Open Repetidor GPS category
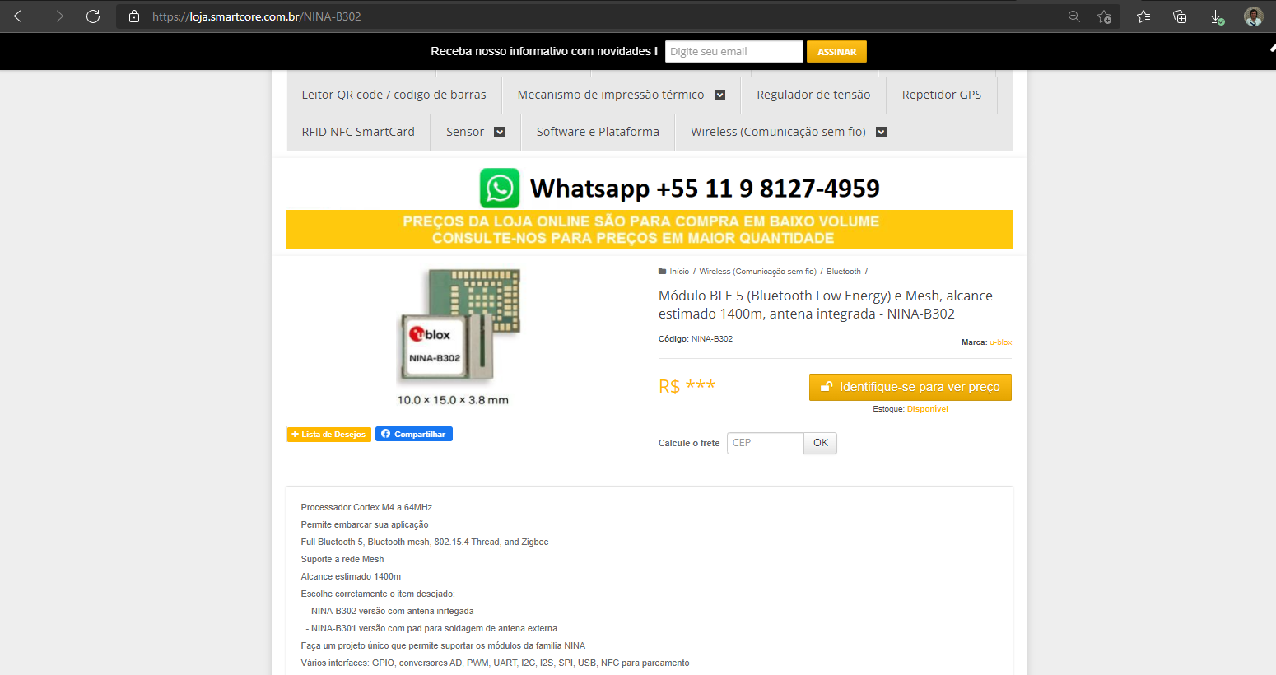The image size is (1276, 675). [942, 95]
